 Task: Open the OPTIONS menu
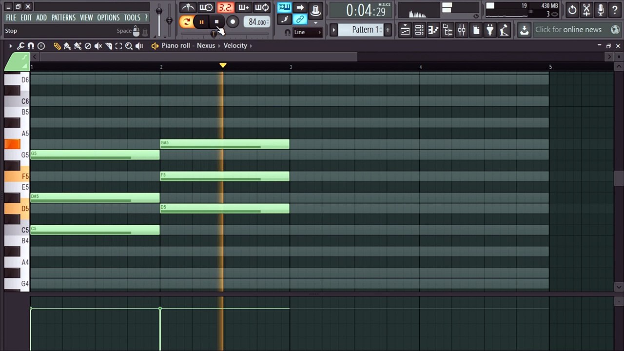[108, 18]
